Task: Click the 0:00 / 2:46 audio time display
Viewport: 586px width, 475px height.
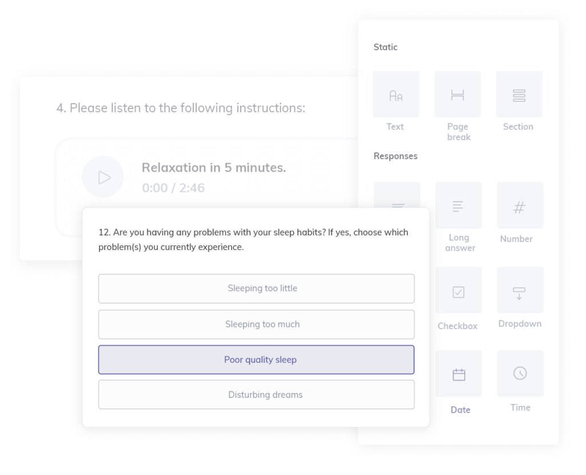Action: pyautogui.click(x=173, y=188)
